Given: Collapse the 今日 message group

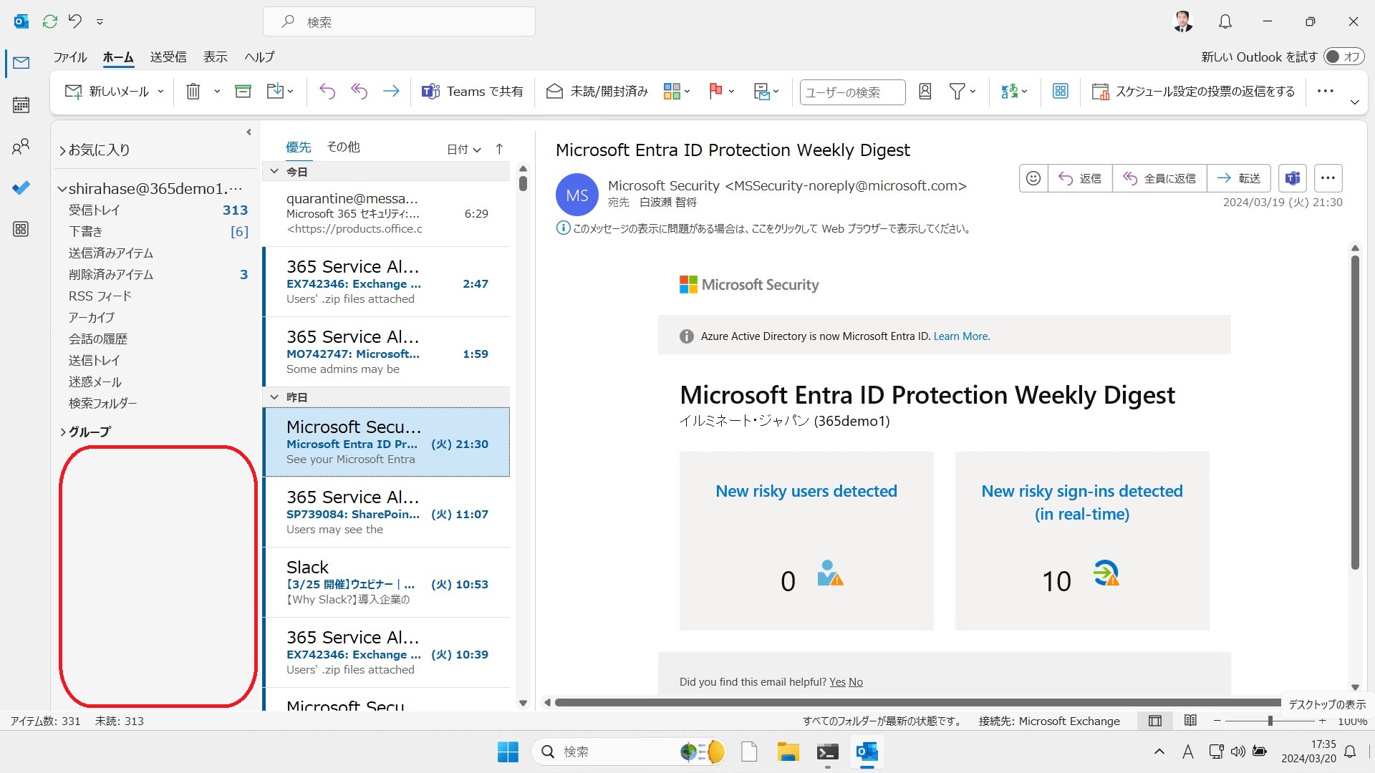Looking at the screenshot, I should click(274, 172).
